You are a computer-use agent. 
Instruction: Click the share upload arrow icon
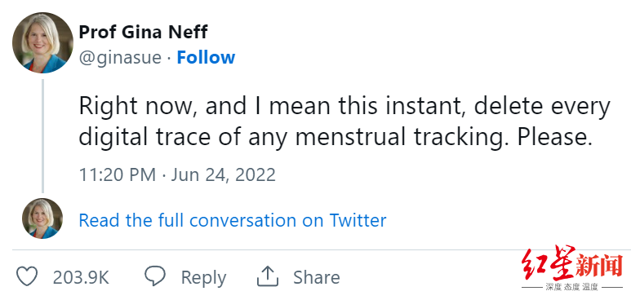pyautogui.click(x=268, y=276)
